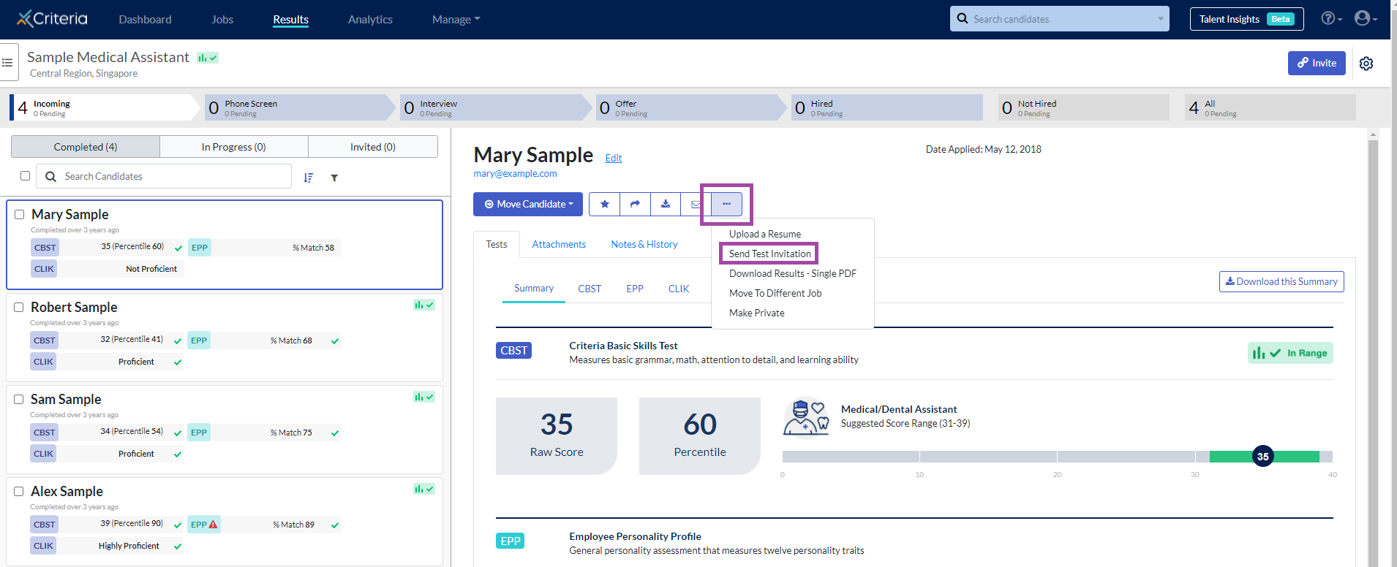Click the score marker 35 on range bar
This screenshot has height=567, width=1397.
1262,456
